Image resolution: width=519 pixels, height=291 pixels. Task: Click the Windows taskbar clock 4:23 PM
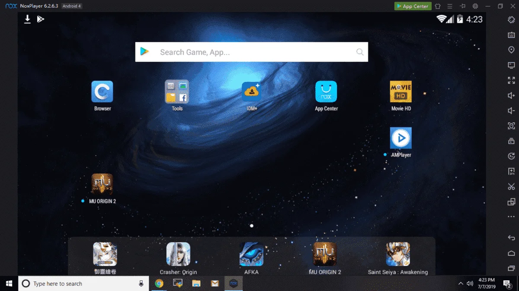pos(487,283)
